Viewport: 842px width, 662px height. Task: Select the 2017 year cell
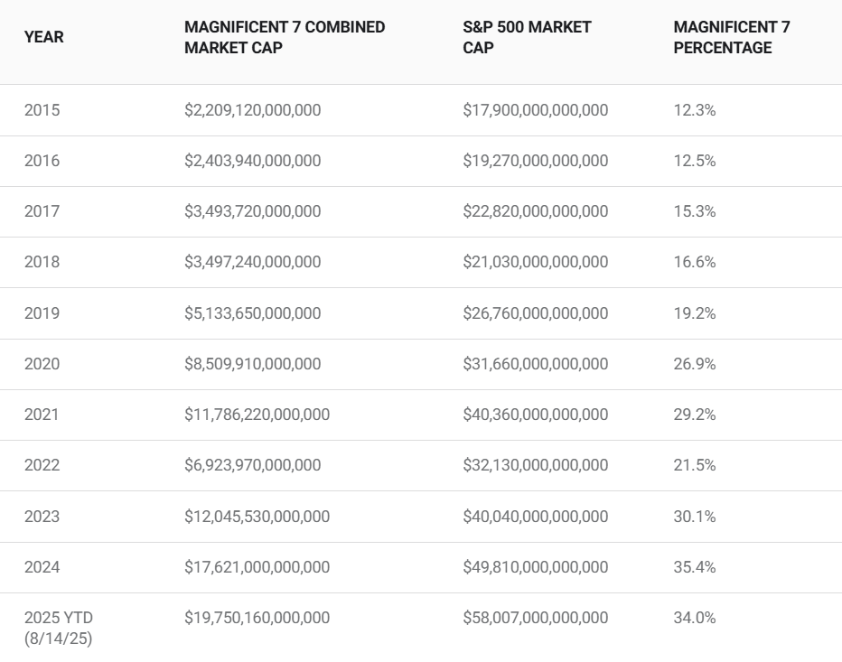42,211
